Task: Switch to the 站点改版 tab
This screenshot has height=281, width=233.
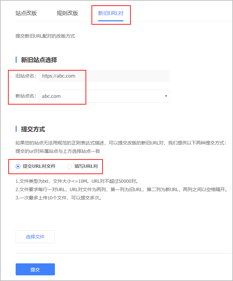Action: (x=26, y=13)
